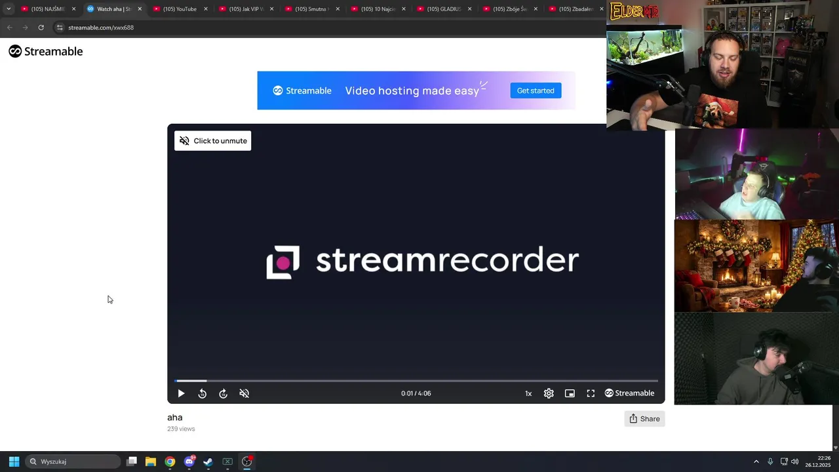The height and width of the screenshot is (472, 839).
Task: Click the Share button
Action: pyautogui.click(x=644, y=419)
